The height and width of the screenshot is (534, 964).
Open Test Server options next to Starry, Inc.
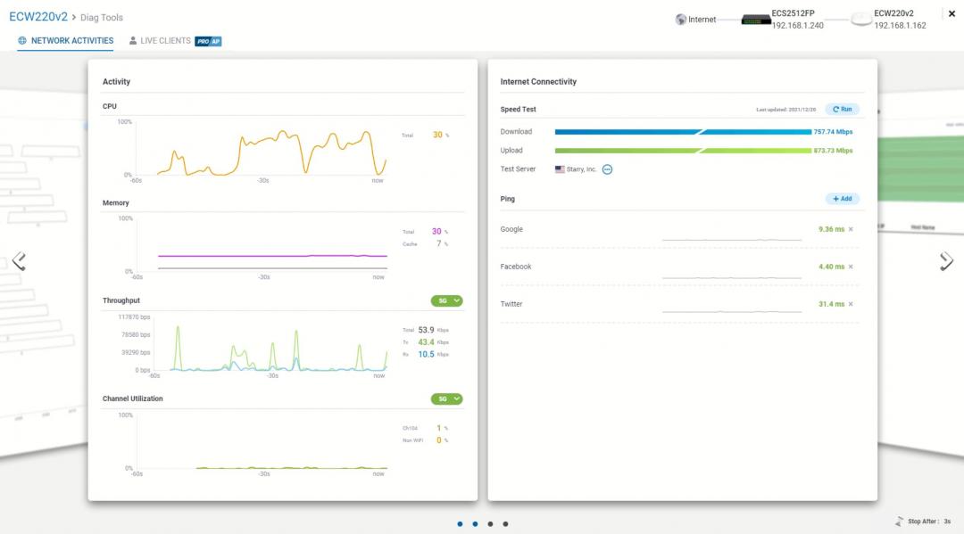[608, 169]
